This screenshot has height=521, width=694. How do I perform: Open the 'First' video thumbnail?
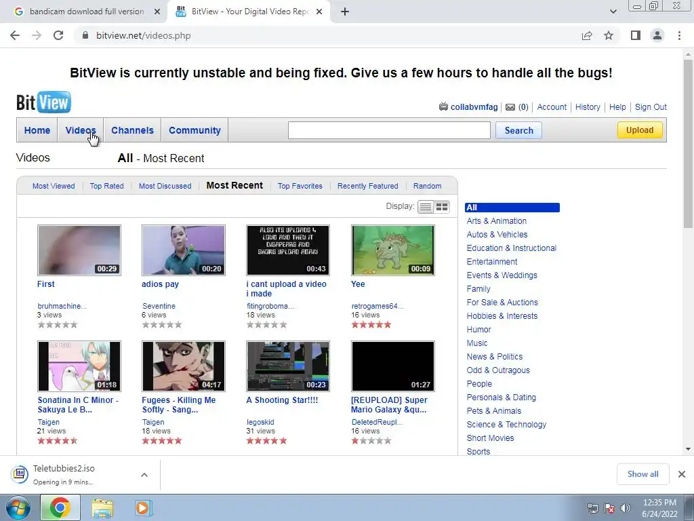pos(79,250)
